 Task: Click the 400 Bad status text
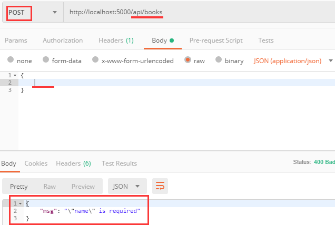pos(324,162)
